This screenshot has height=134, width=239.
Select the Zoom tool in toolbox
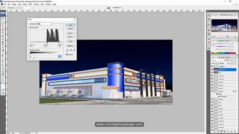pyautogui.click(x=3, y=80)
